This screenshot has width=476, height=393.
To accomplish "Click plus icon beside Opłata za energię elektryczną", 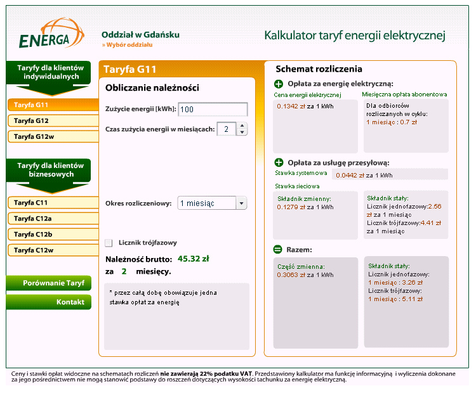I will pos(279,84).
